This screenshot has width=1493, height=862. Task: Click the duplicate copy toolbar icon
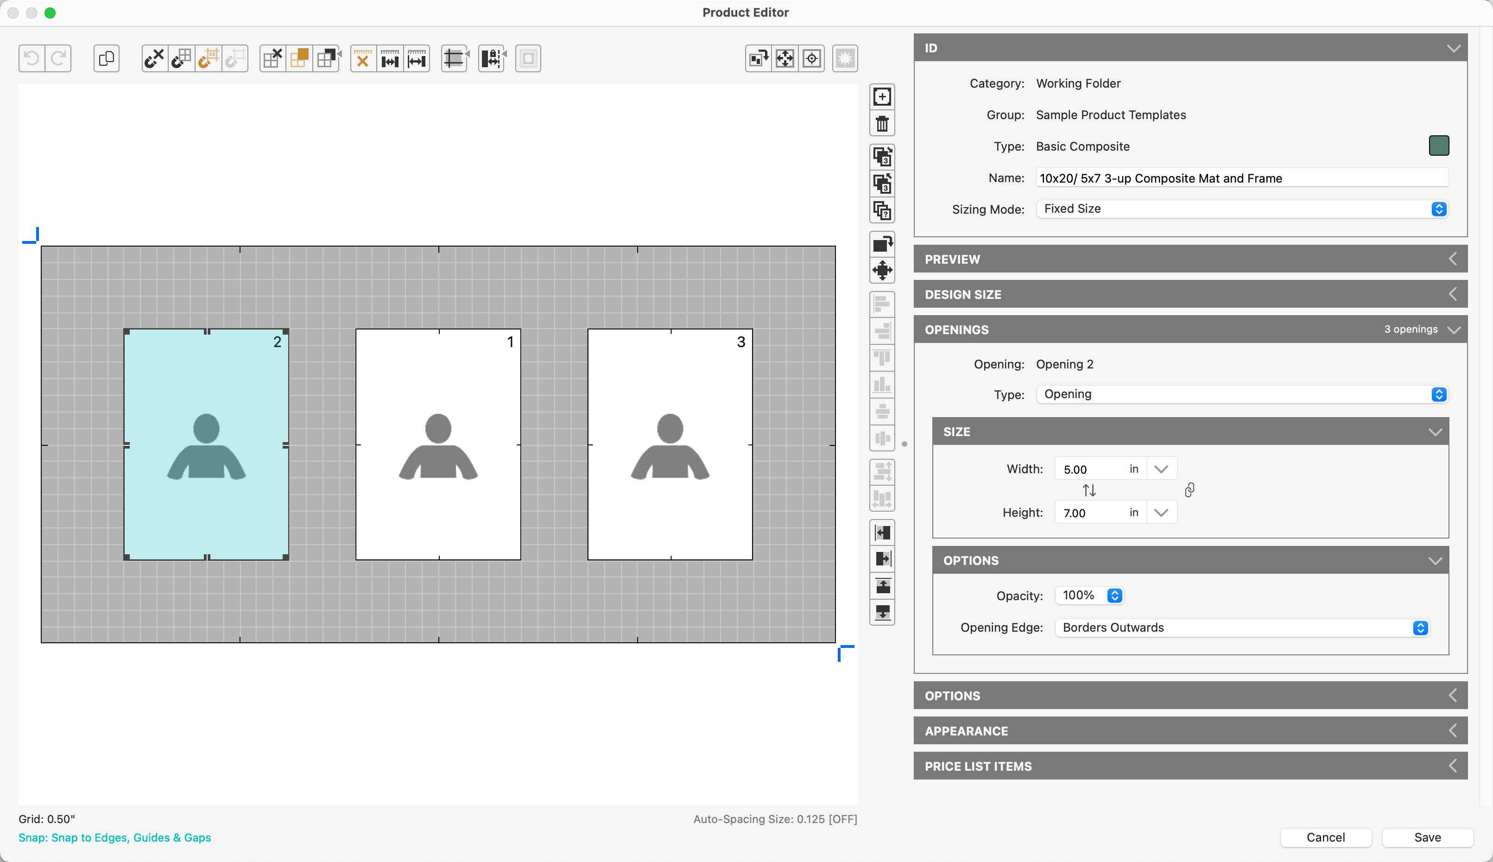tap(107, 58)
